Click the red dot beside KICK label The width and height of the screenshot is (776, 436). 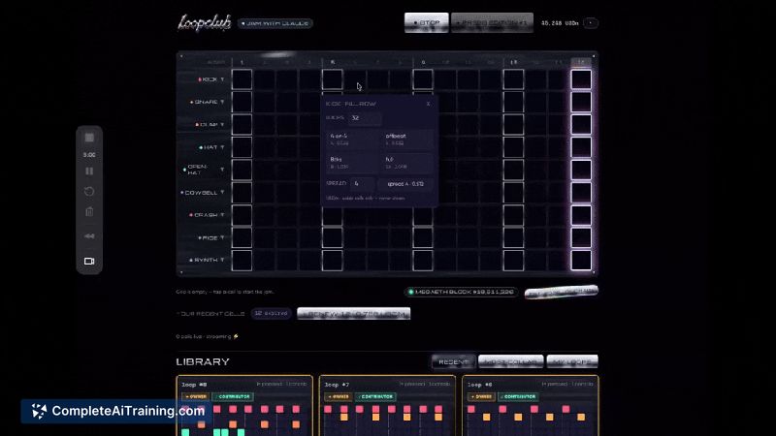coord(200,79)
